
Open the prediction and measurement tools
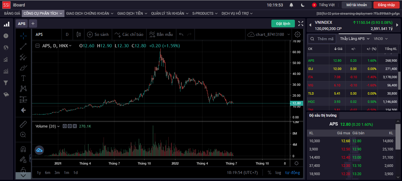[x=23, y=99]
